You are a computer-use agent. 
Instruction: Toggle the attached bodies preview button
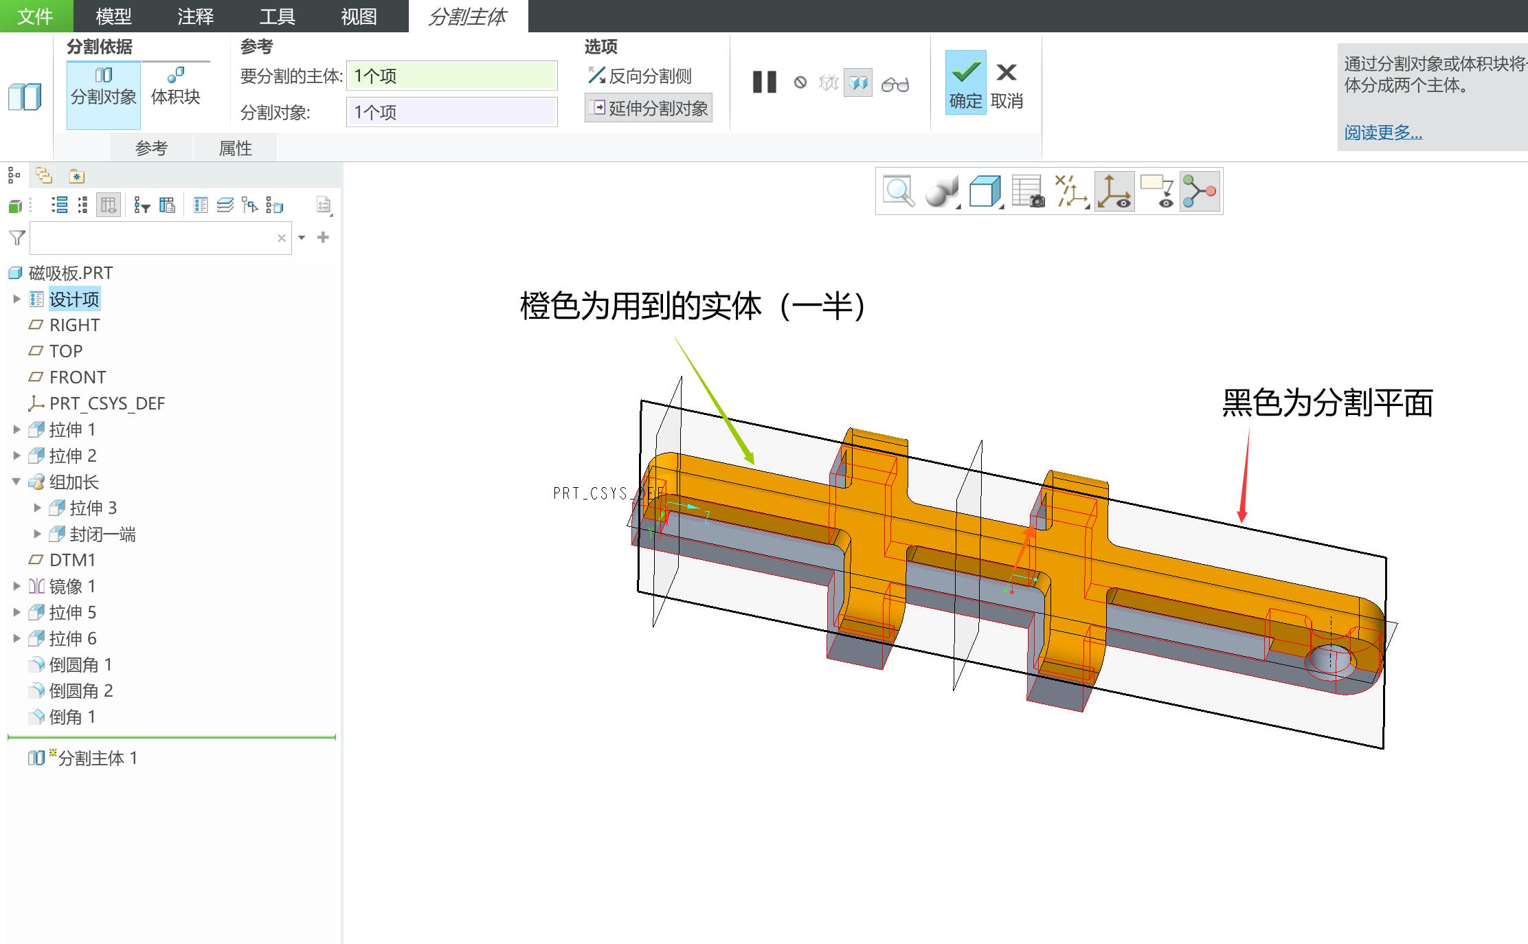(858, 83)
